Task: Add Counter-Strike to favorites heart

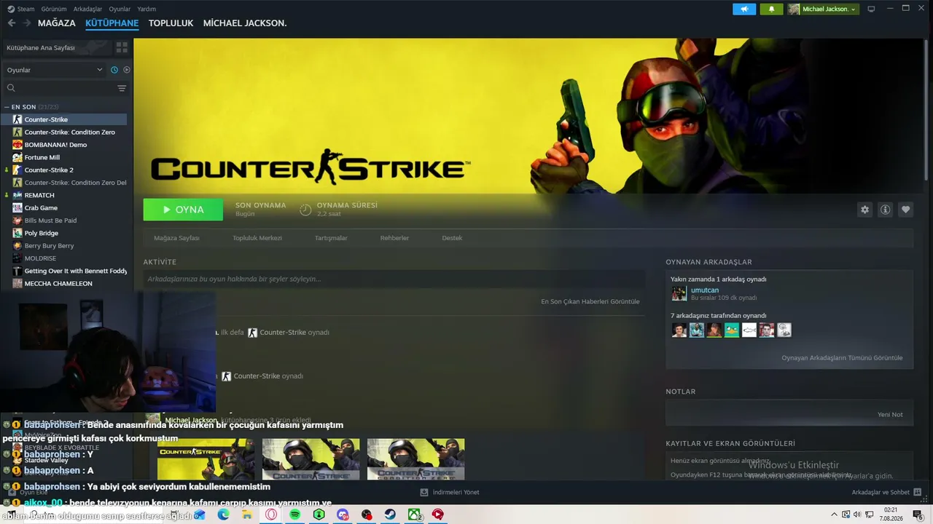Action: [905, 210]
